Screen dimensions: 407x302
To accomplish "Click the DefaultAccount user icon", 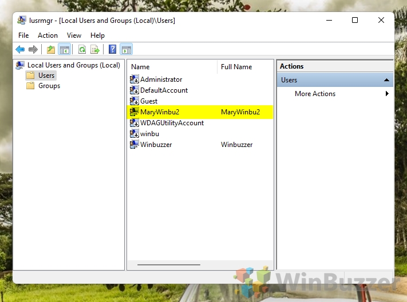I will coord(134,90).
